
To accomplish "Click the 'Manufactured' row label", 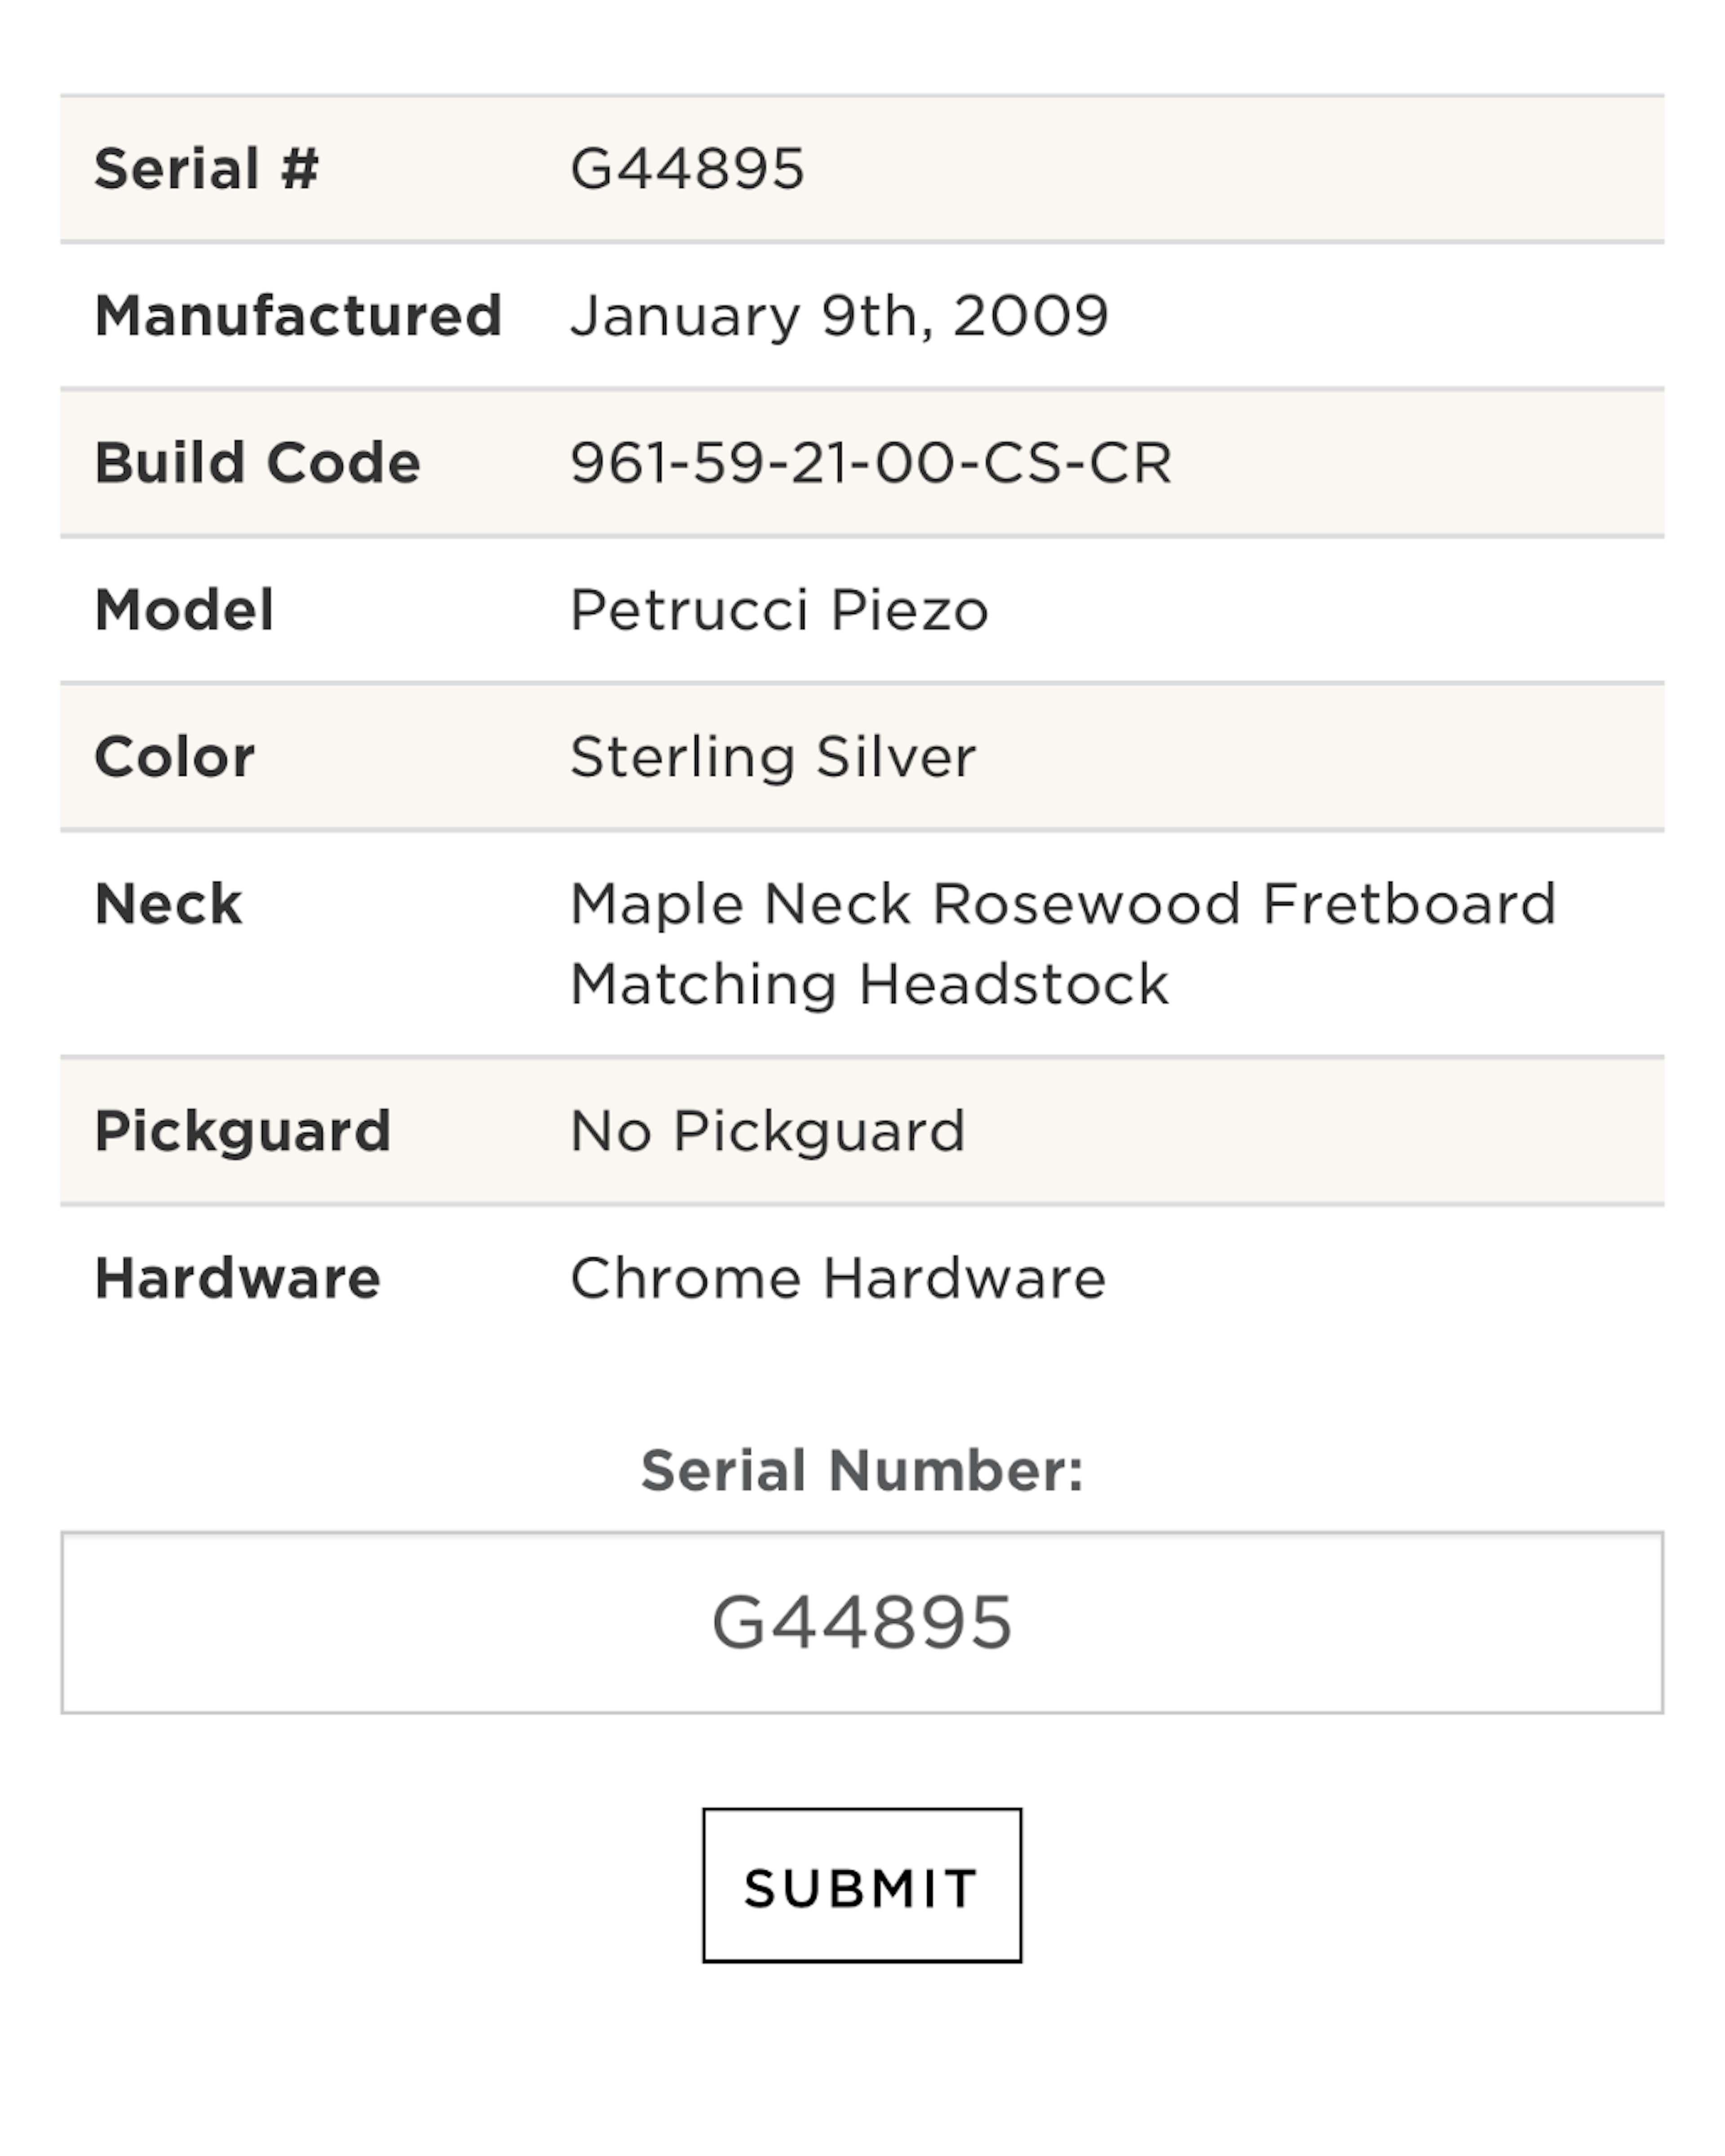I will click(x=298, y=316).
